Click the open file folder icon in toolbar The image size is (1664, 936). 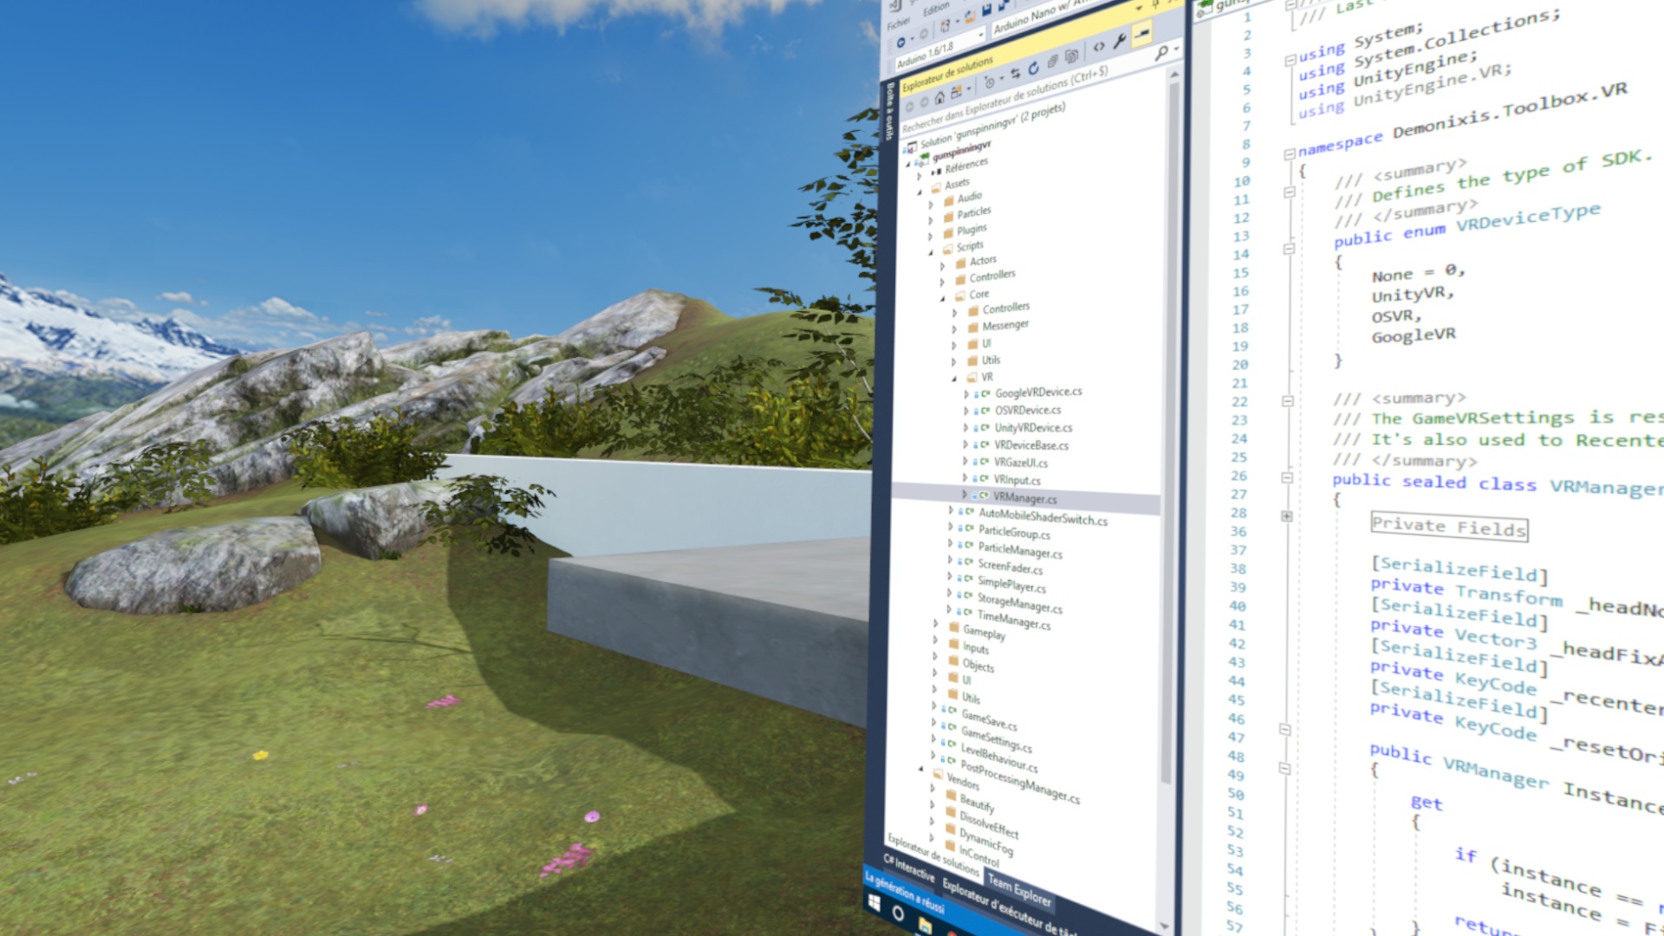coord(969,17)
